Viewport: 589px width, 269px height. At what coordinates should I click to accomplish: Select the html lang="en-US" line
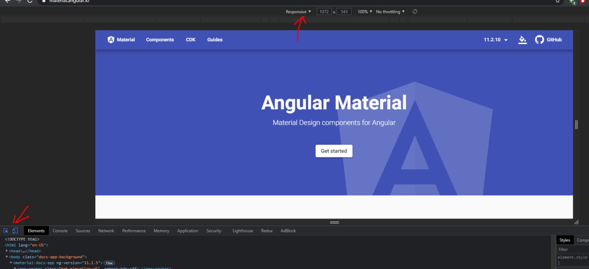[26, 245]
